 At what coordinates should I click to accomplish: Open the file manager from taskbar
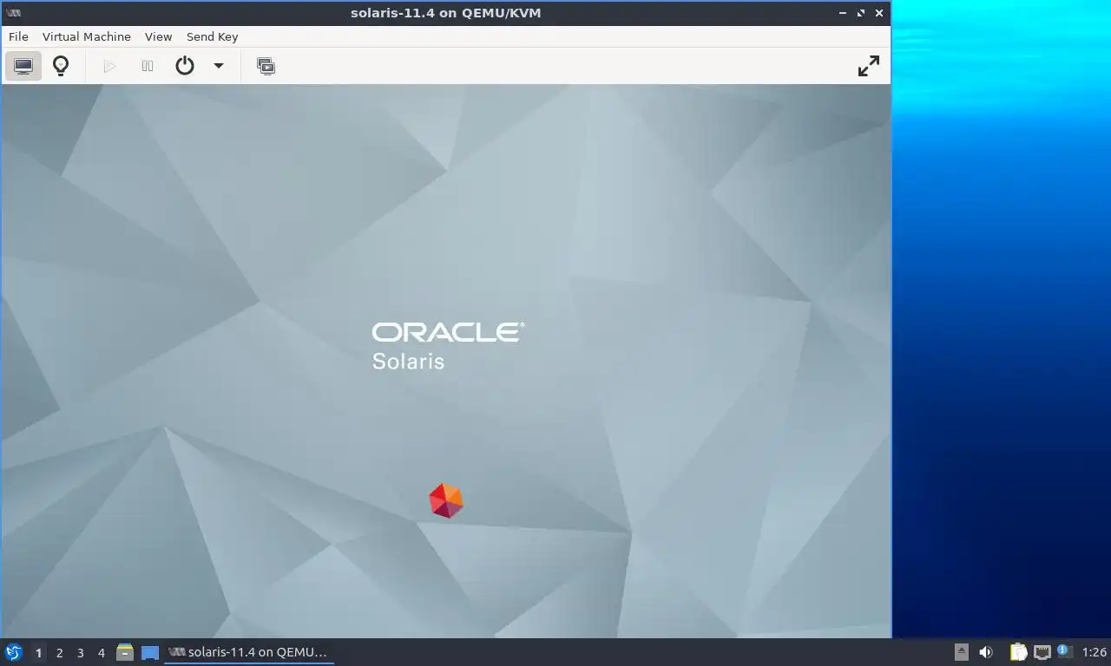click(125, 652)
